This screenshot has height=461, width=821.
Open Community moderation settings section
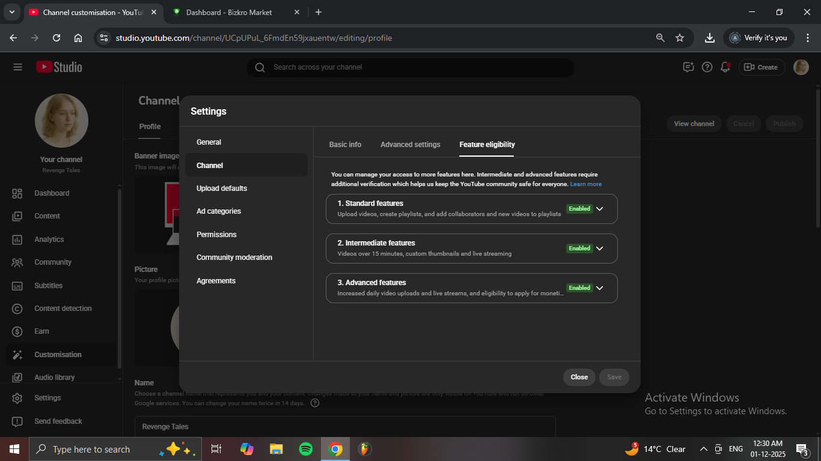[234, 258]
